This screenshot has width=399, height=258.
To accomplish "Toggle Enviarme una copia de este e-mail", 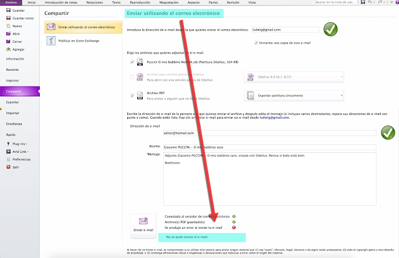I will 256,43.
